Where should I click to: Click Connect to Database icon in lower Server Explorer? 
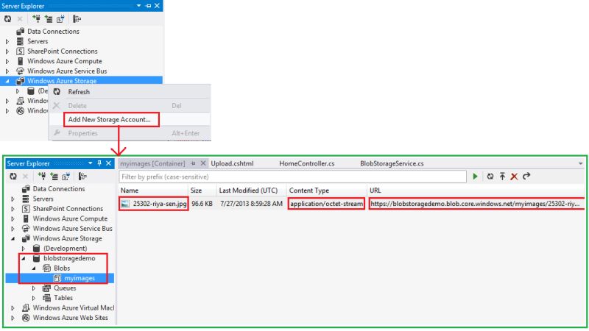coord(42,177)
